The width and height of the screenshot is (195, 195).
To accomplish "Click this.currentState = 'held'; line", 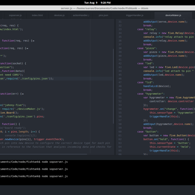I will [x=170, y=147].
